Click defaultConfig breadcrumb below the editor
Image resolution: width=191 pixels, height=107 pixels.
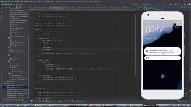[x=47, y=99]
